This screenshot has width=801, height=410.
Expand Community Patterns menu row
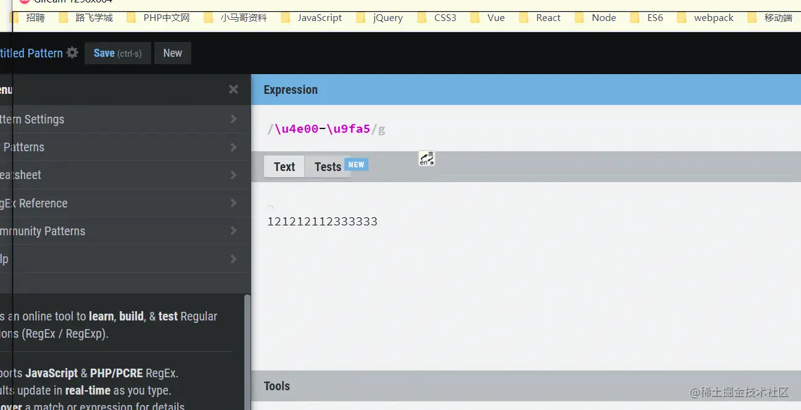click(125, 231)
